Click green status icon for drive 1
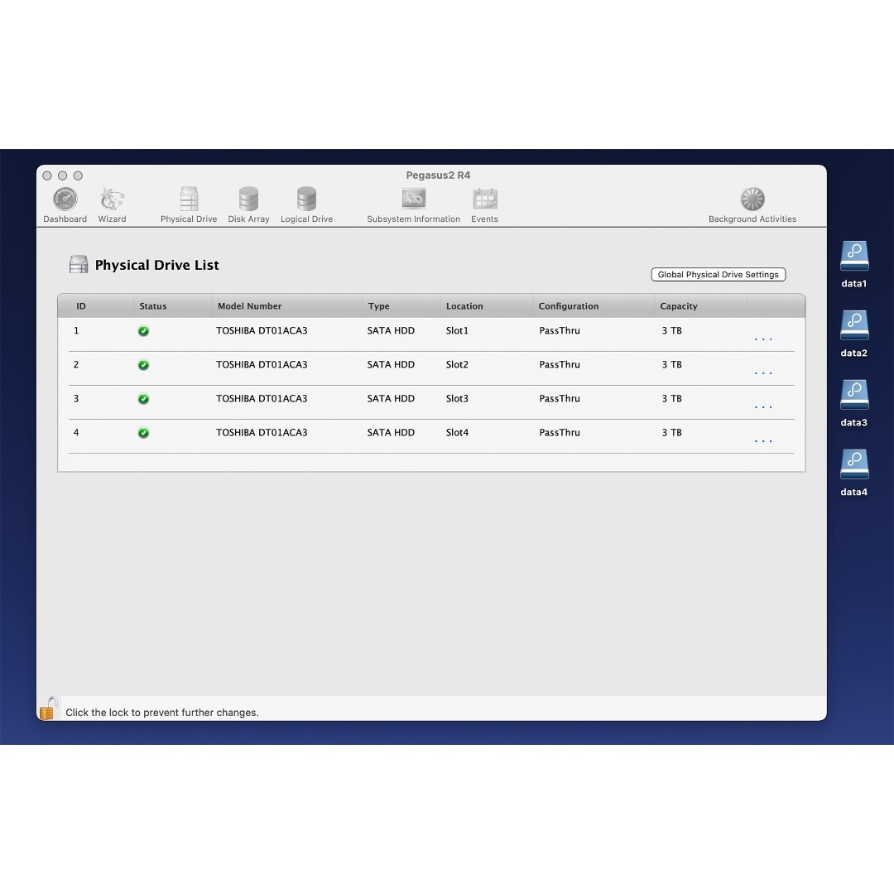This screenshot has width=894, height=894. [x=144, y=331]
